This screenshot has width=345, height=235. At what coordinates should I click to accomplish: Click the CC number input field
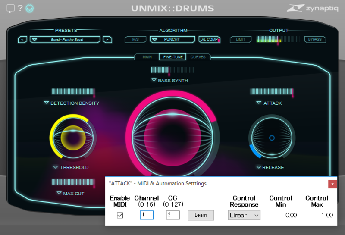click(173, 215)
